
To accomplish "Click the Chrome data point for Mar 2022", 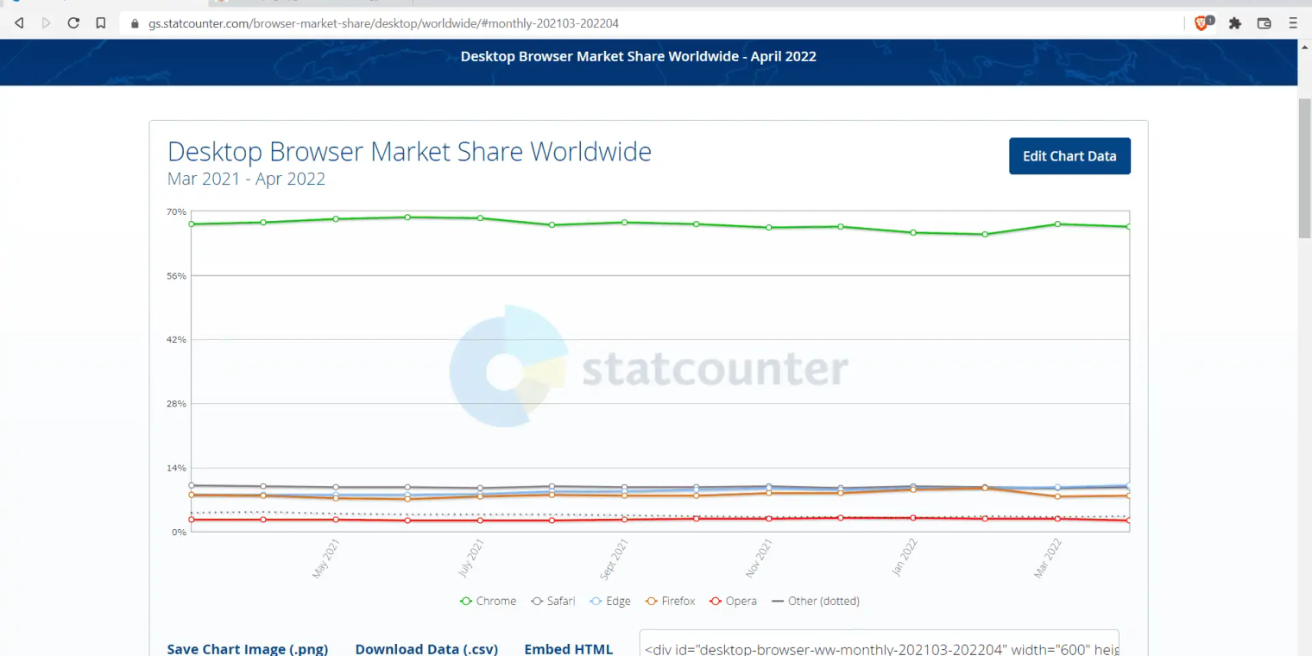I will click(x=1057, y=224).
